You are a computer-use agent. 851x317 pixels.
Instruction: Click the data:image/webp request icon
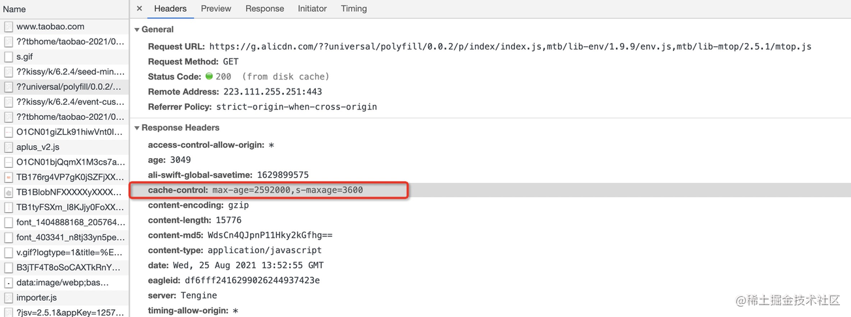pyautogui.click(x=8, y=283)
